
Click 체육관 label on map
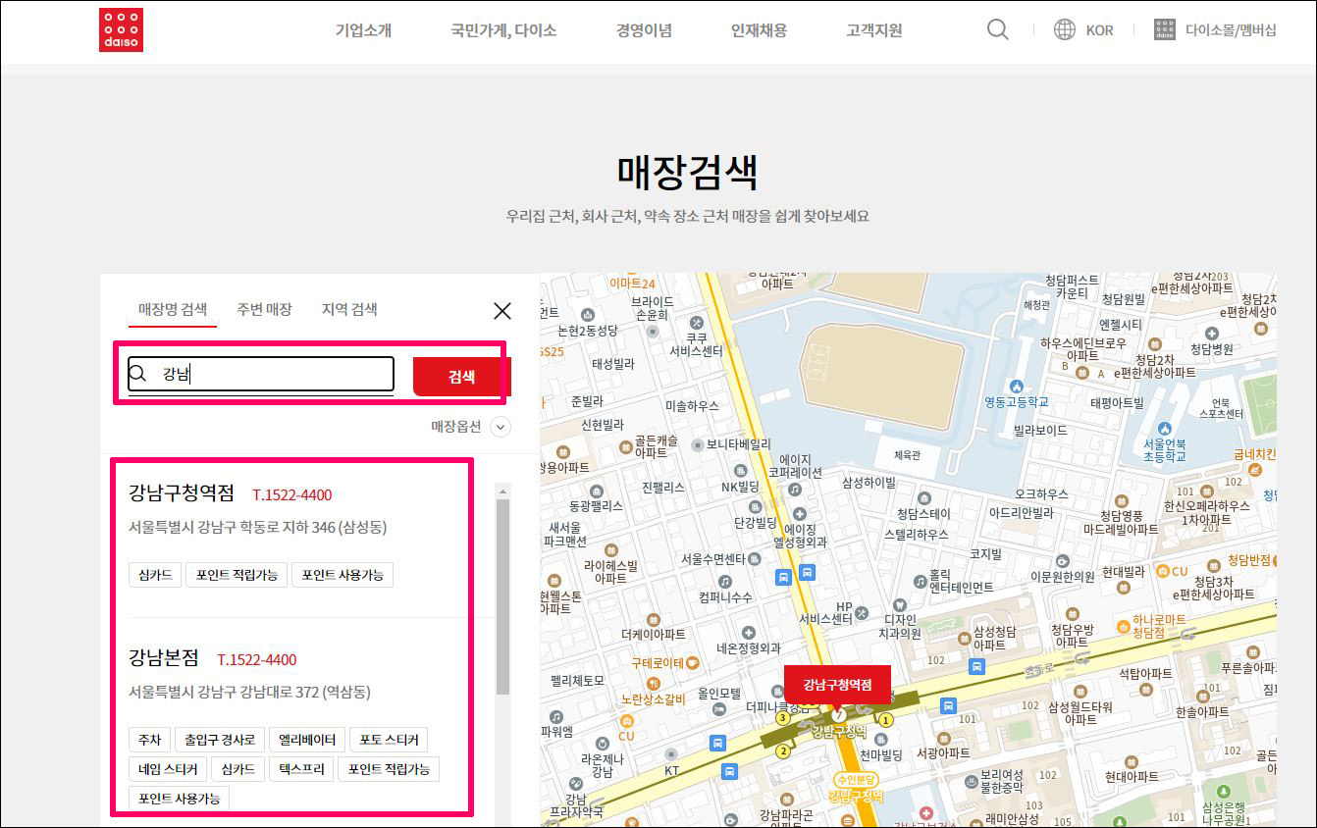(x=908, y=455)
